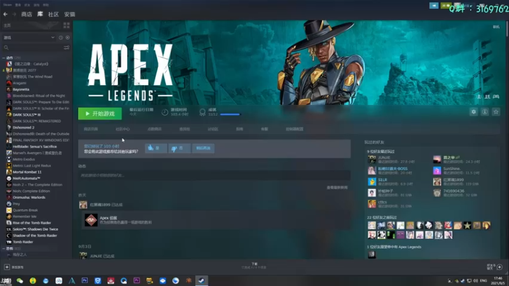Open WeChat in the taskbar
The width and height of the screenshot is (509, 286).
(20, 281)
